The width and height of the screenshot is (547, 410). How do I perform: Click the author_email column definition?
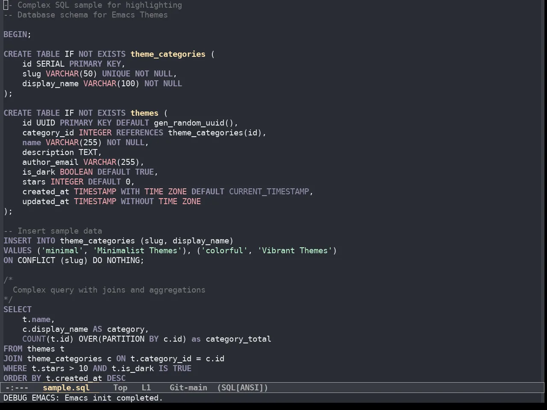point(83,162)
